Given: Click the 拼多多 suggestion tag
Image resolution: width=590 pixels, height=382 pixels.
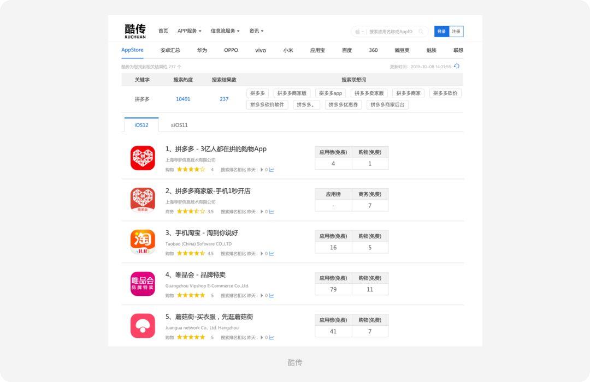Looking at the screenshot, I should 257,93.
